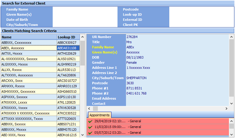235x138 pixels.
Task: Click the External ID search field
Action: click(x=202, y=20)
